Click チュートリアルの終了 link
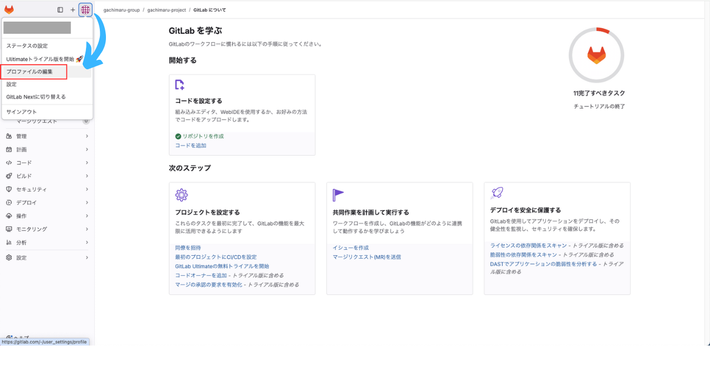 (x=599, y=106)
